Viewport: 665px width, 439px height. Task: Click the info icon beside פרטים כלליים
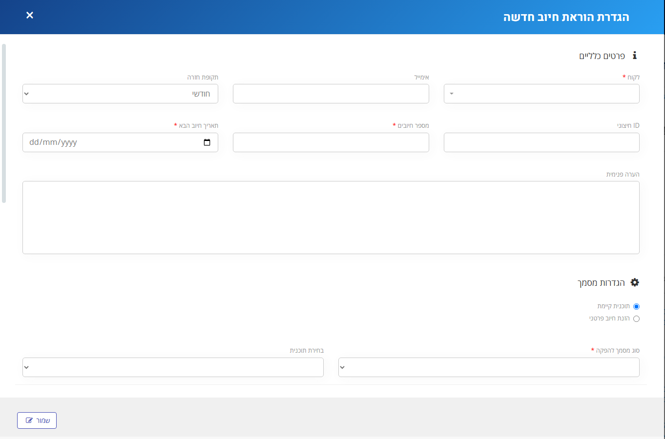pos(635,55)
